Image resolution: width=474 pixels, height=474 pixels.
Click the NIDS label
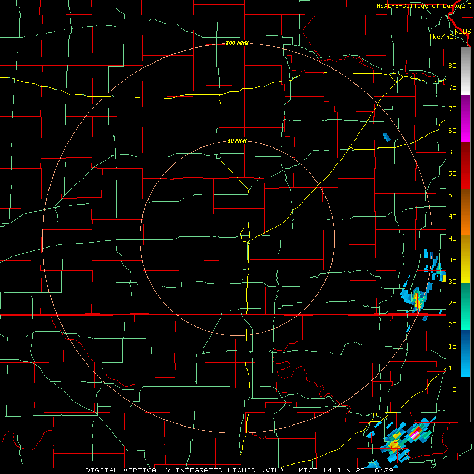(462, 32)
